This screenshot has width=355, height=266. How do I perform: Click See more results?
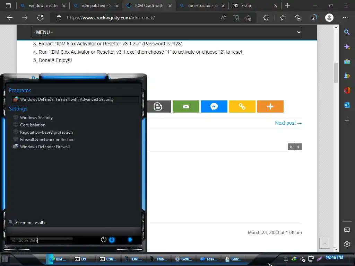coord(30,223)
